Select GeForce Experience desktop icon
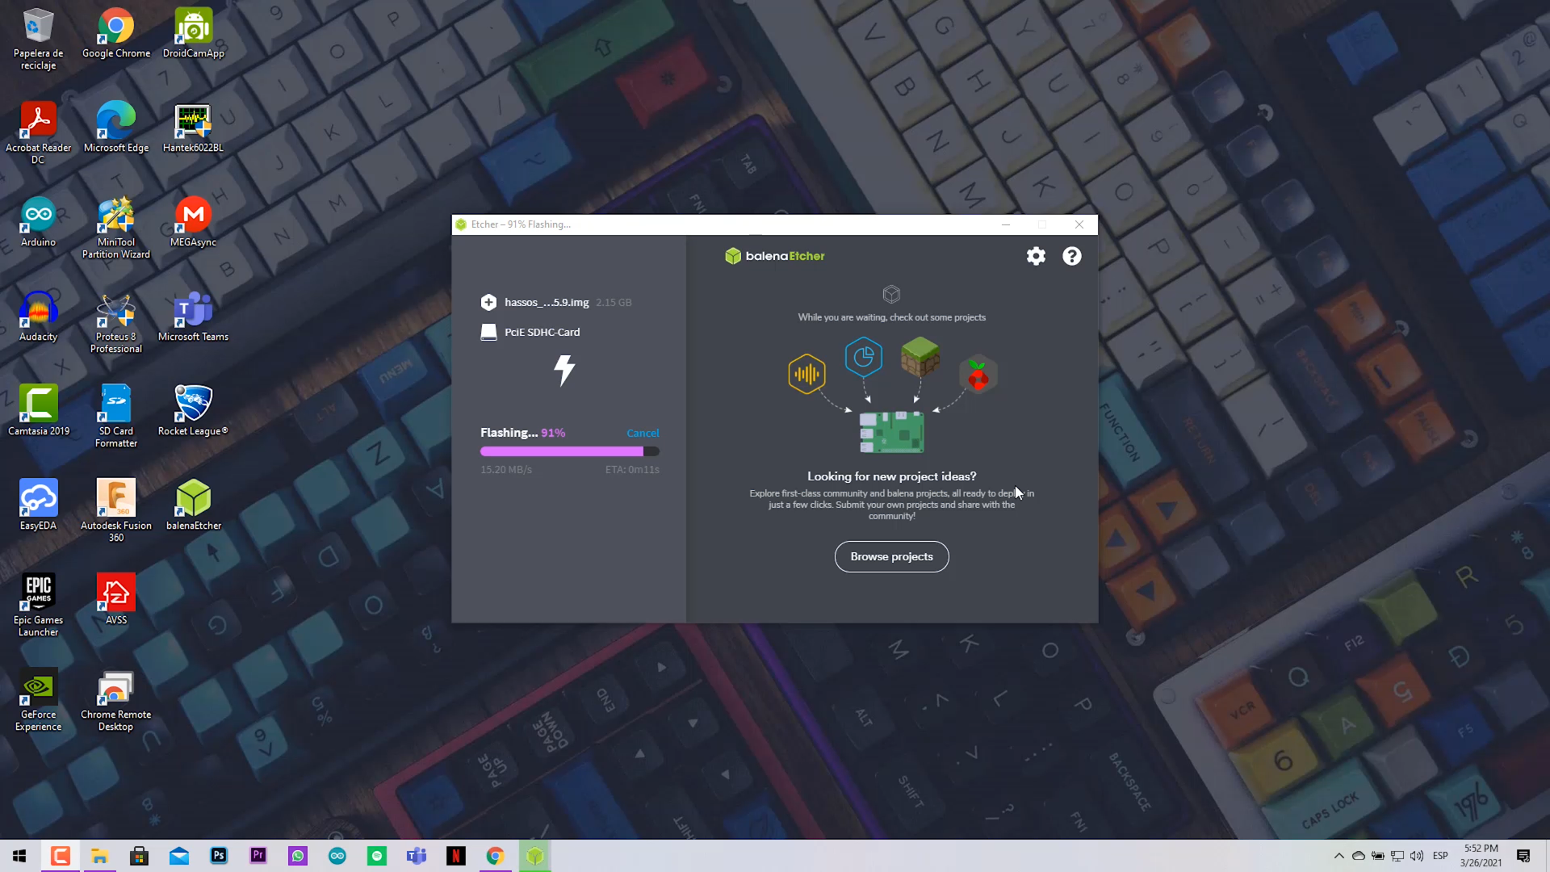Image resolution: width=1550 pixels, height=872 pixels. tap(38, 700)
